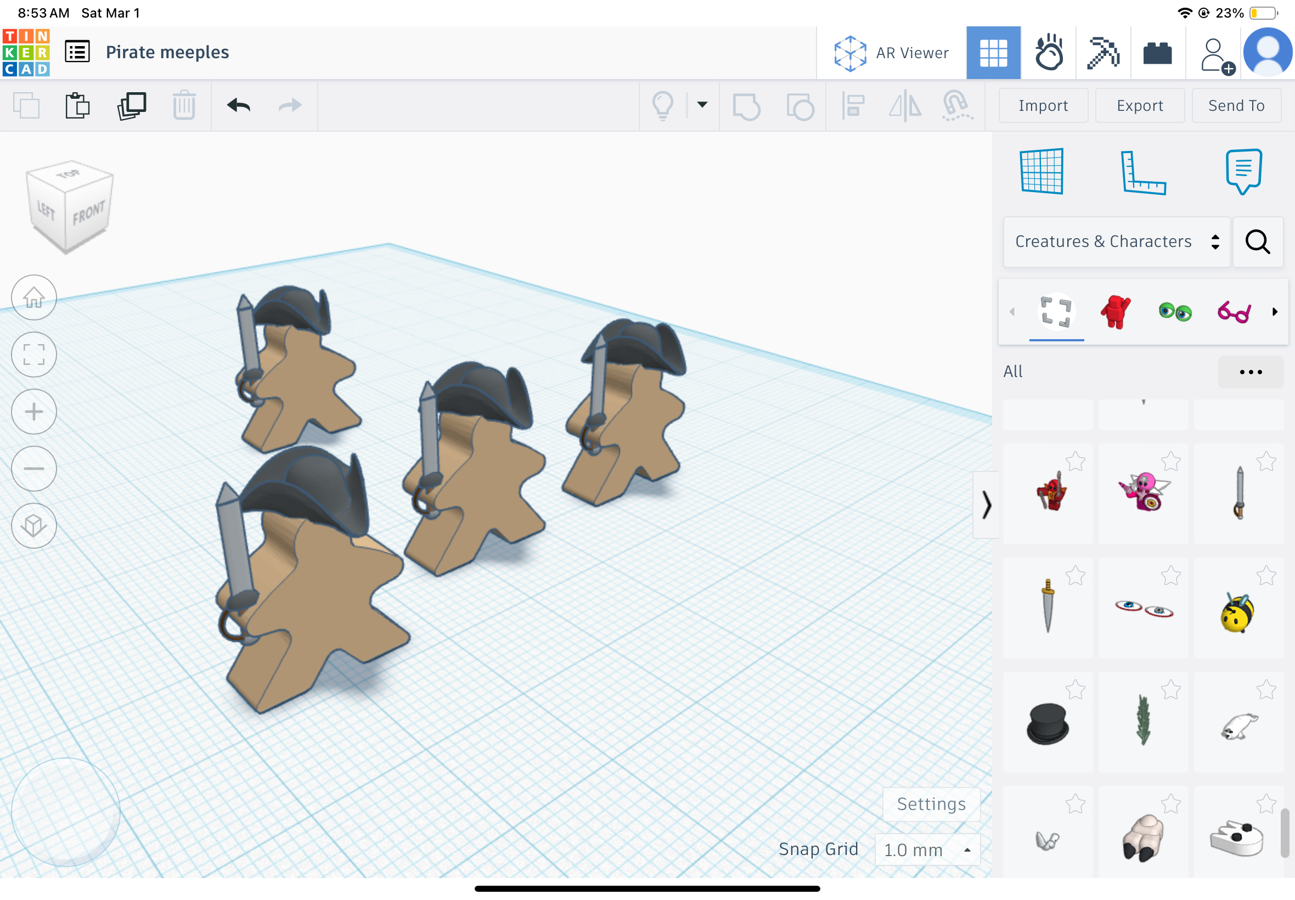The width and height of the screenshot is (1295, 900).
Task: Favorite the eyes shape star
Action: point(1171,575)
